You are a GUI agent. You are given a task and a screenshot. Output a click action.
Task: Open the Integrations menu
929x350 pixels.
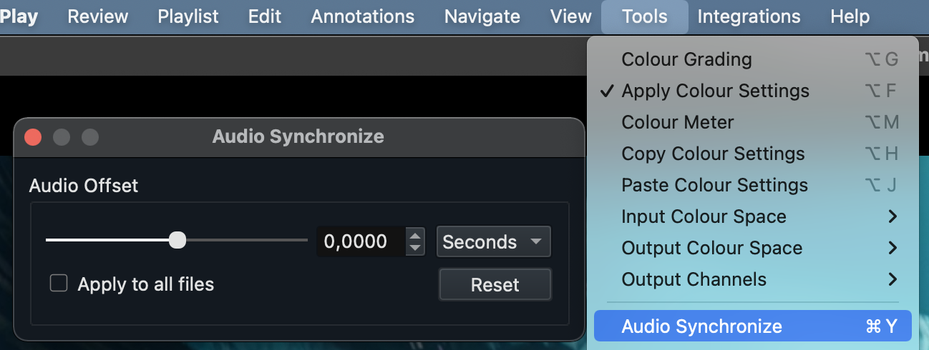click(x=749, y=16)
